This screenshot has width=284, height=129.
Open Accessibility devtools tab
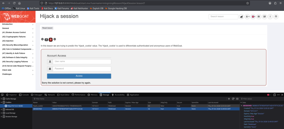118,95
